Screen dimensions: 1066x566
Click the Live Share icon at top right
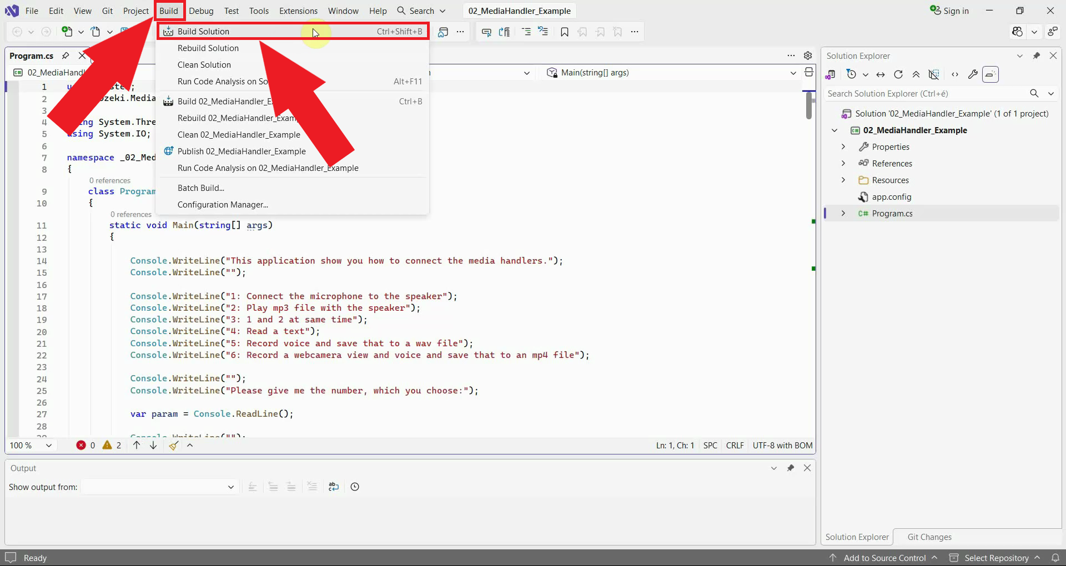click(x=1053, y=32)
